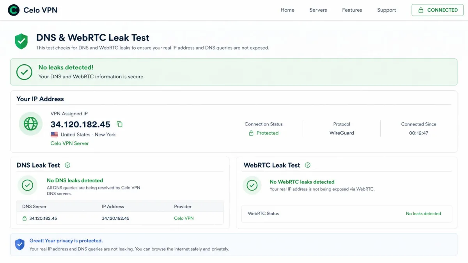The image size is (468, 263).
Task: Click the VPN Assigned IP label
Action: (69, 114)
